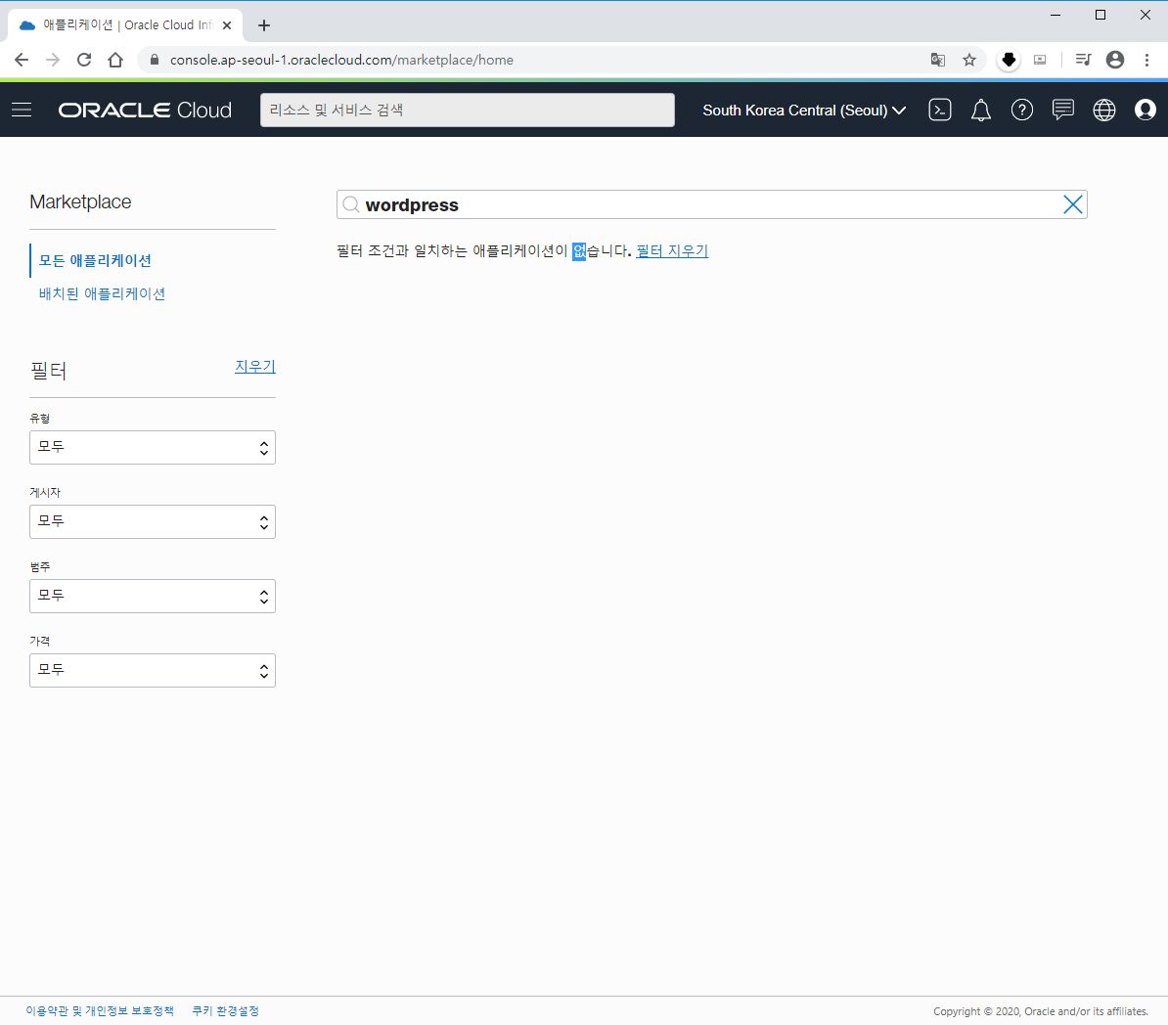Viewport: 1168px width, 1025px height.
Task: Bookmark this page with star
Action: coord(969,60)
